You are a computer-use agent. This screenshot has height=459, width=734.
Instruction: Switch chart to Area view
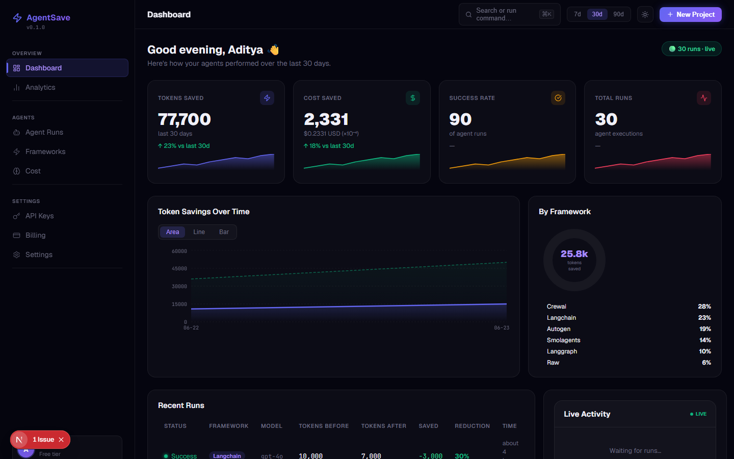click(x=173, y=232)
